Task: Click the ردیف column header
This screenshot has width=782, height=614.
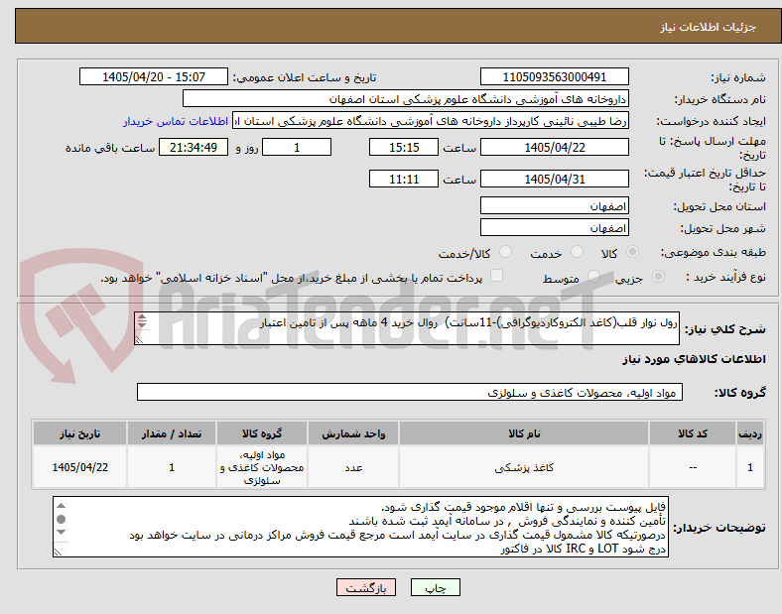Action: tap(750, 433)
